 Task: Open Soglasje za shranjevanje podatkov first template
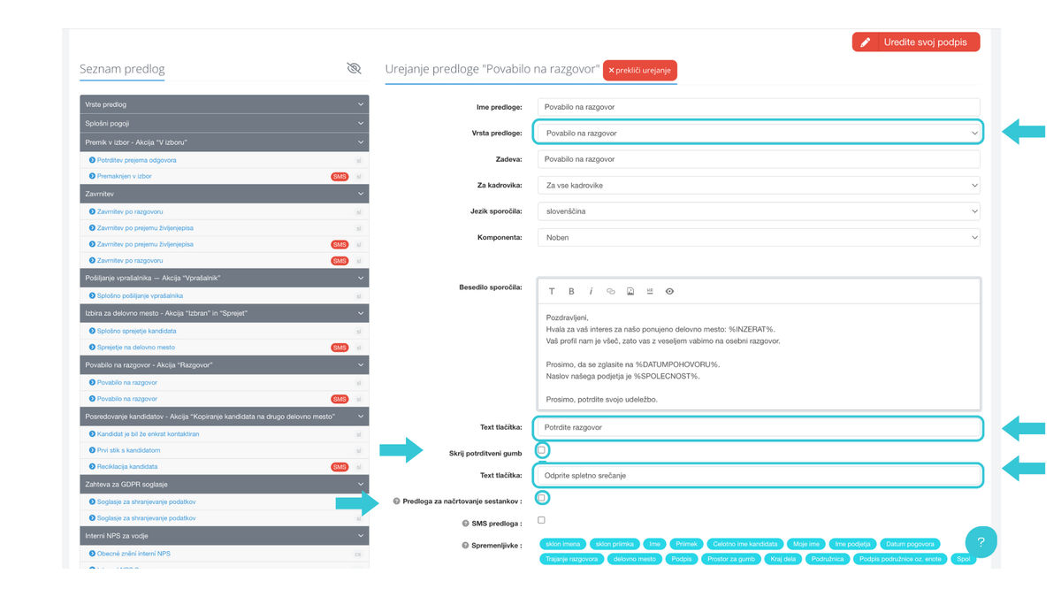146,501
